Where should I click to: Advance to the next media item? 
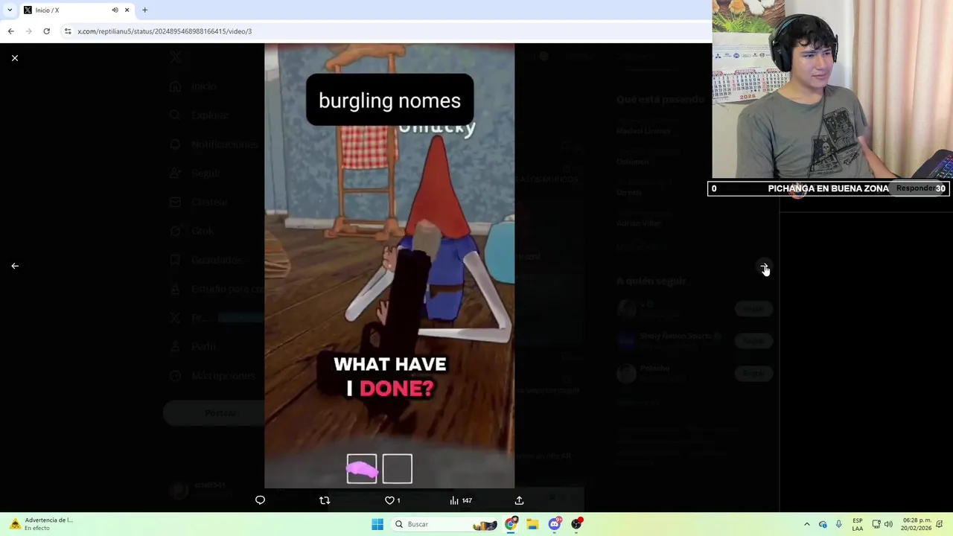pyautogui.click(x=764, y=267)
